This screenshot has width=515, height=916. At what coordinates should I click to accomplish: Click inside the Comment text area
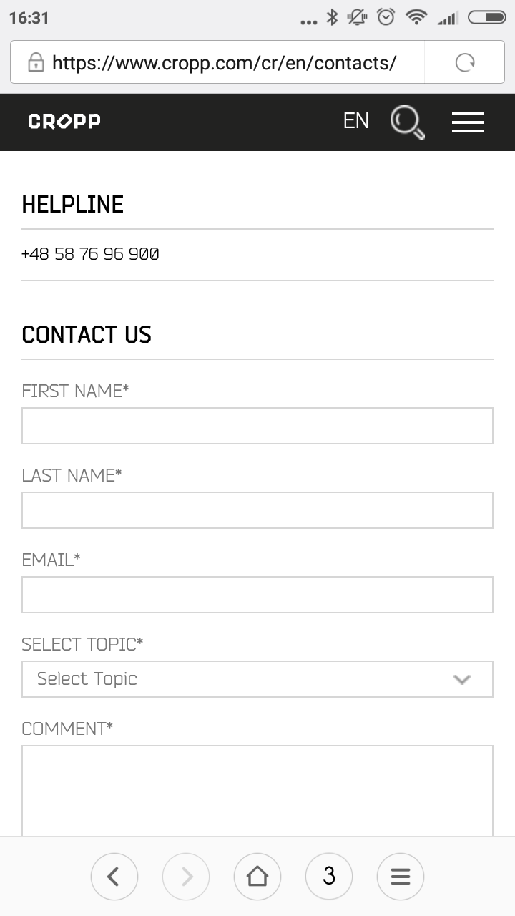257,791
